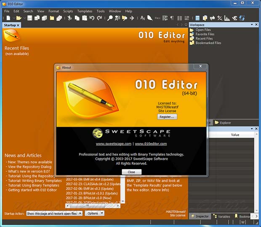Open the Workspace panel dropdown arrow

point(252,25)
